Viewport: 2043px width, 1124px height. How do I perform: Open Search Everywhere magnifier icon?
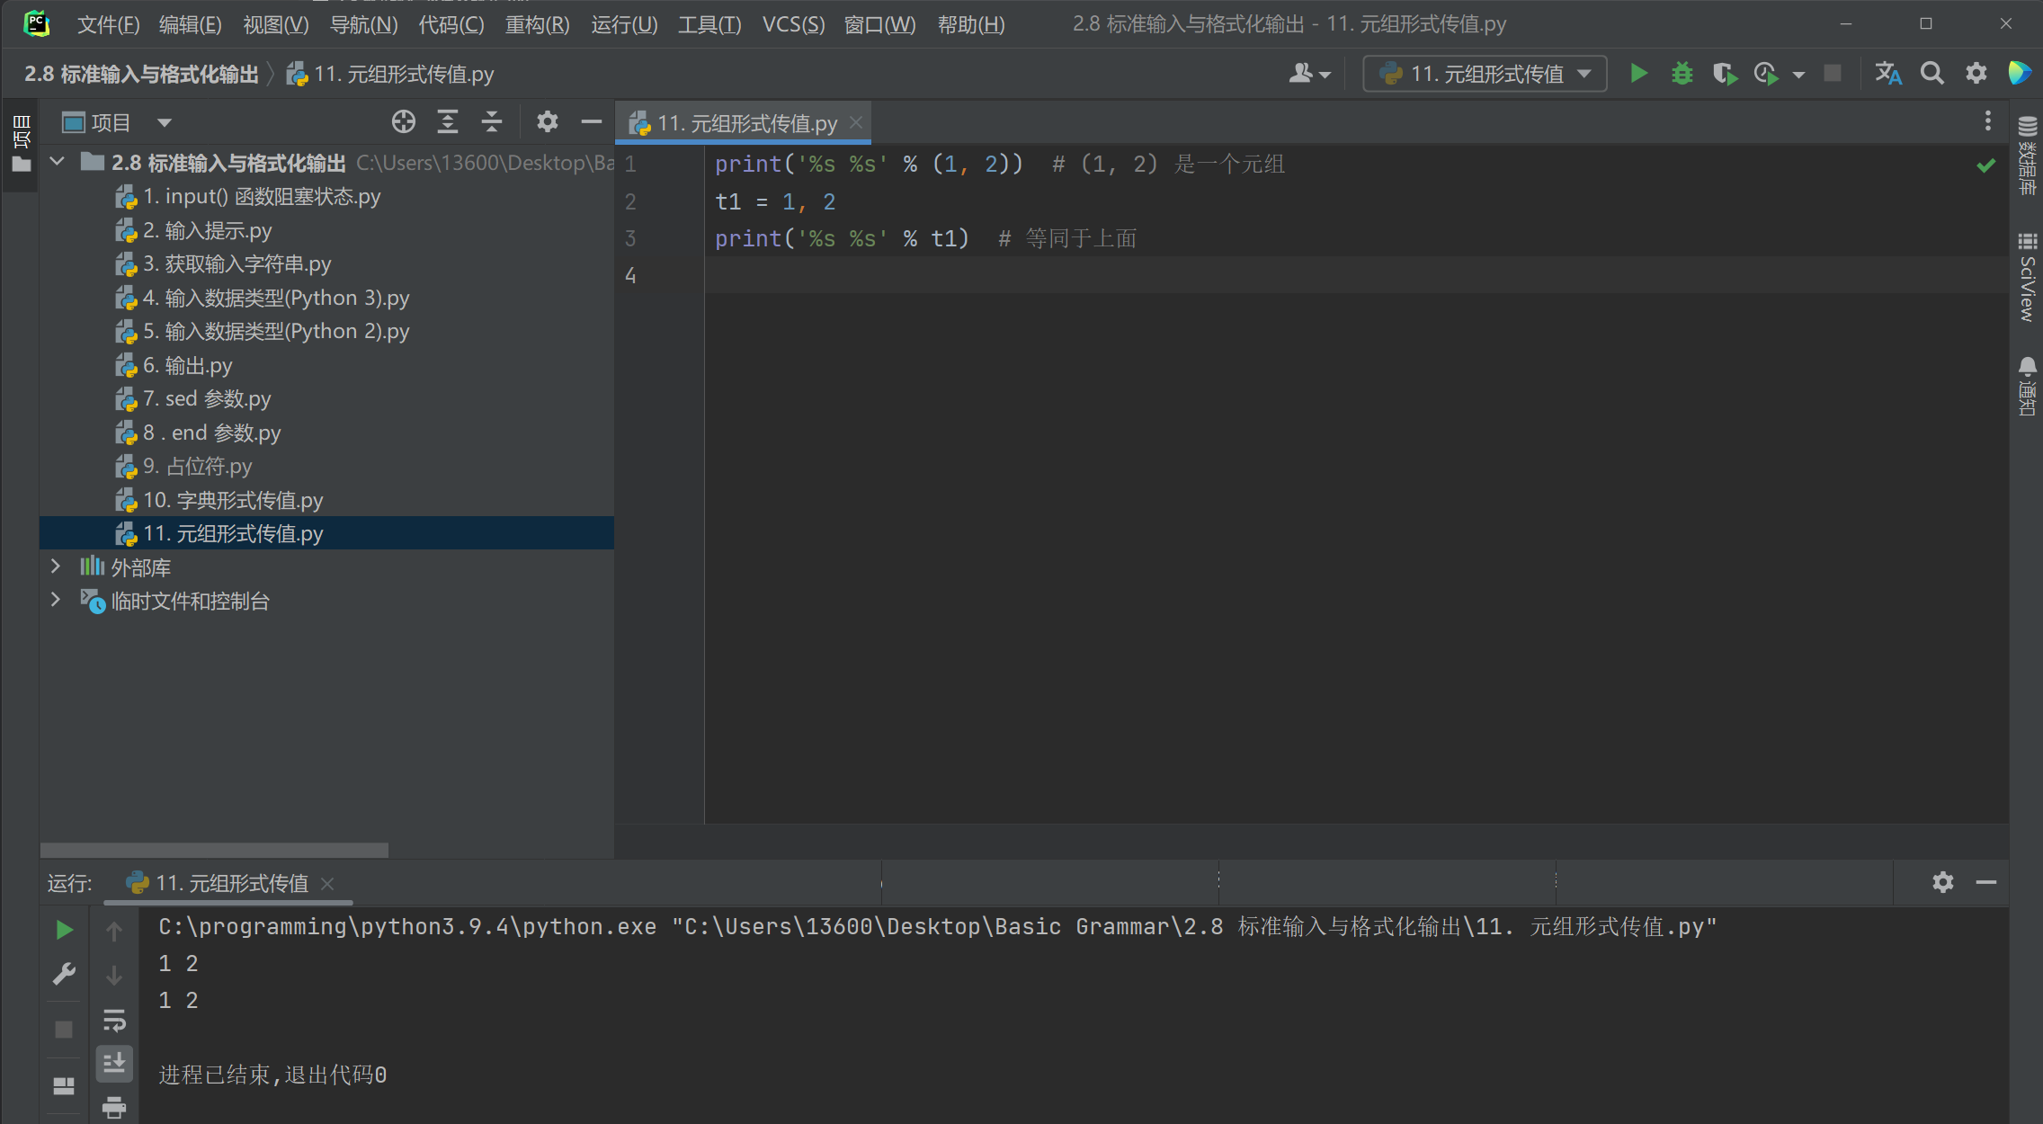(1931, 73)
